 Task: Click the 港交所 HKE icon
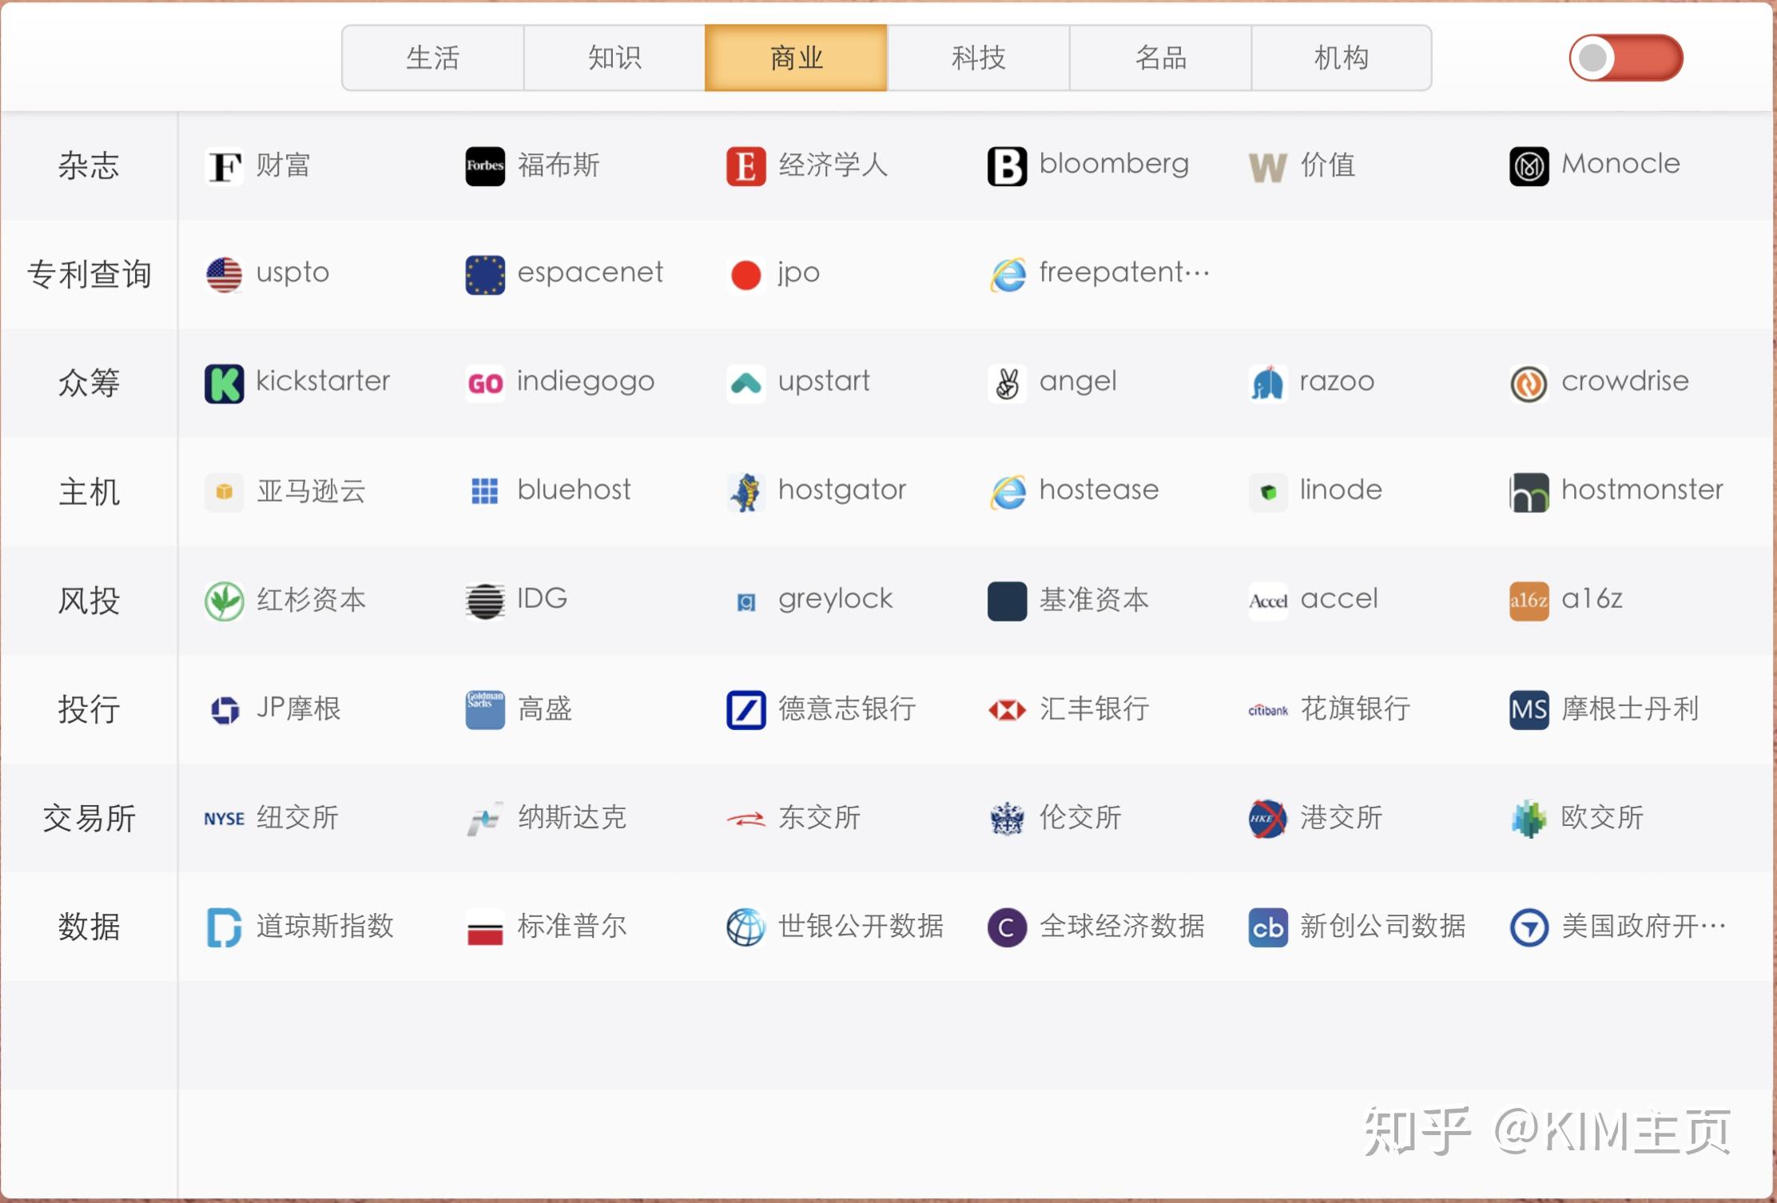(x=1268, y=818)
